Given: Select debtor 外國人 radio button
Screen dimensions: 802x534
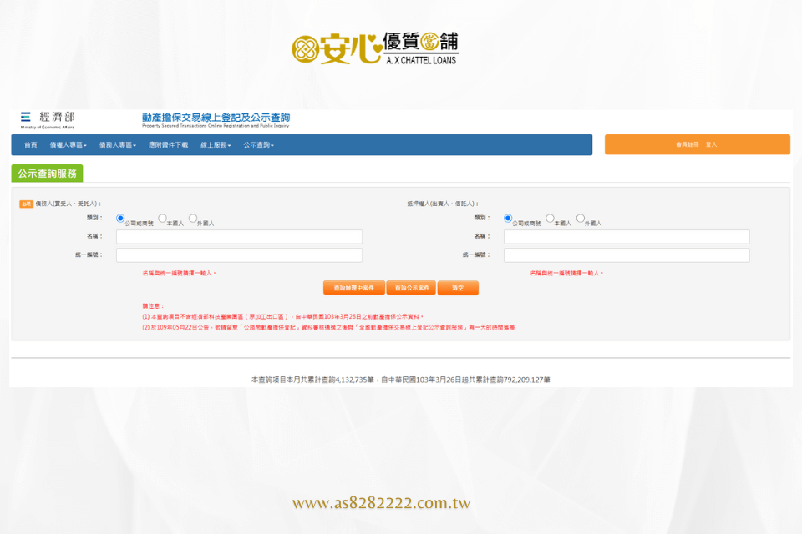Looking at the screenshot, I should (x=193, y=219).
